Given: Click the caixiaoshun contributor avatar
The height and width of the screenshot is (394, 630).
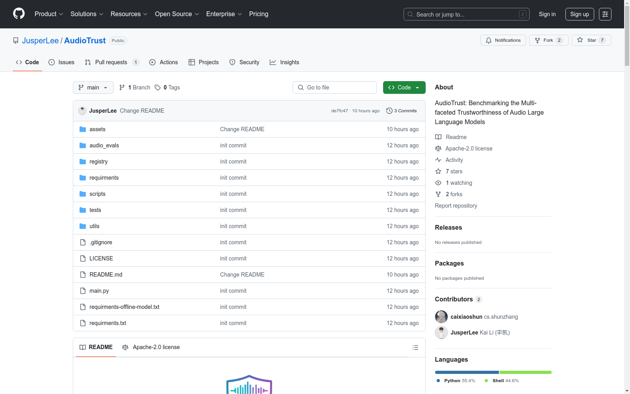Looking at the screenshot, I should (x=441, y=317).
